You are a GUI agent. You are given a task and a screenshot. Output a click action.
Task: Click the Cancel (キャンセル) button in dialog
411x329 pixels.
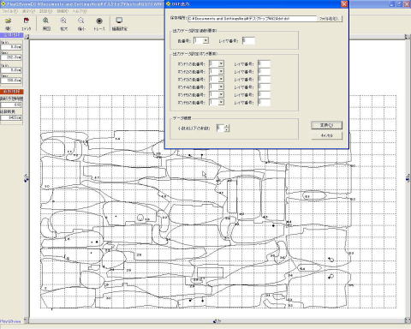coord(326,135)
